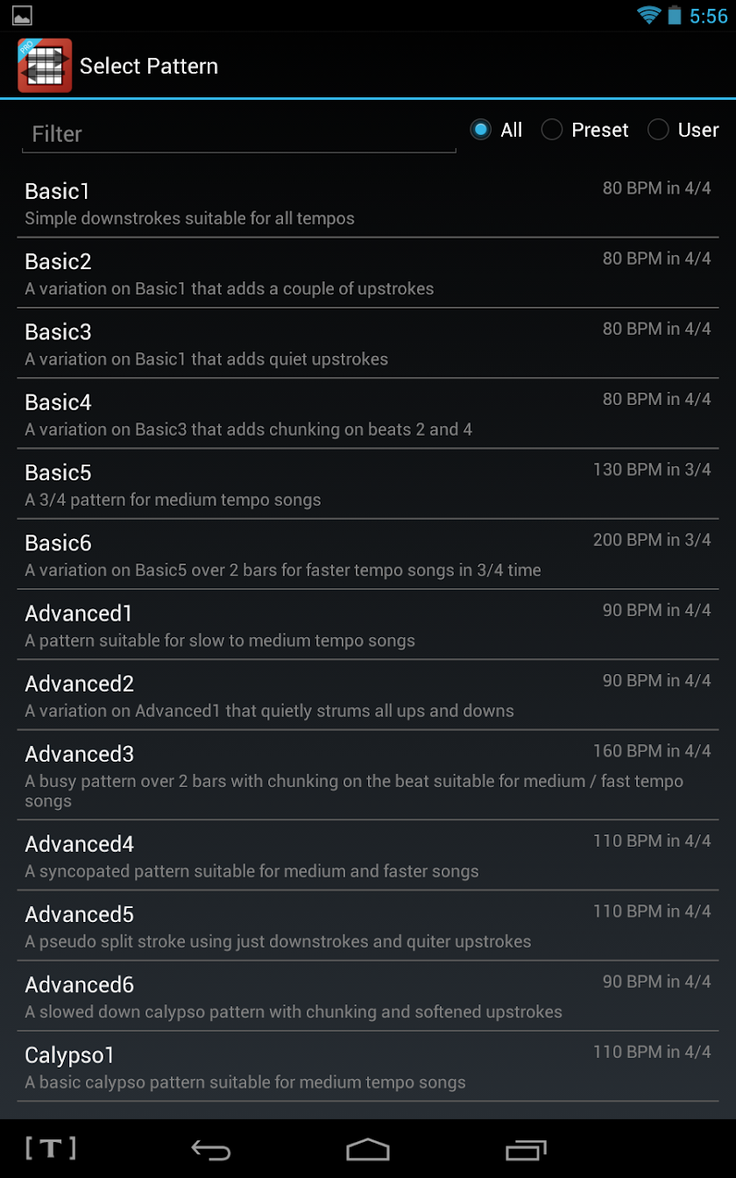Tap the battery status icon
The height and width of the screenshot is (1178, 736).
click(674, 15)
